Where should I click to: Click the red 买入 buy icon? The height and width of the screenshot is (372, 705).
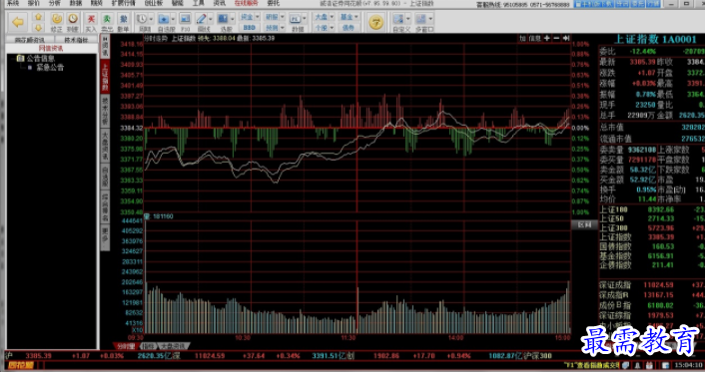click(91, 22)
